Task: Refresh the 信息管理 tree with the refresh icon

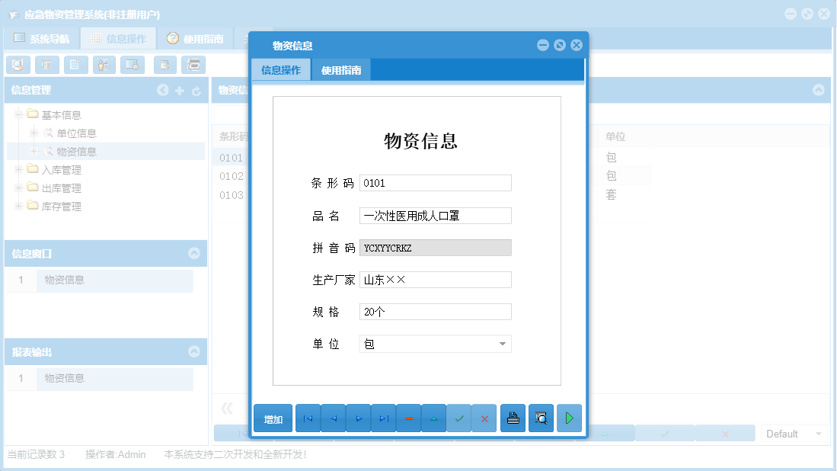Action: coord(196,90)
